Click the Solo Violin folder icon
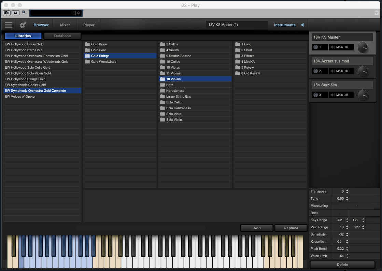382x271 pixels. 162,119
